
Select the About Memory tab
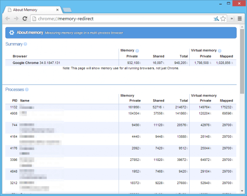click(33, 10)
